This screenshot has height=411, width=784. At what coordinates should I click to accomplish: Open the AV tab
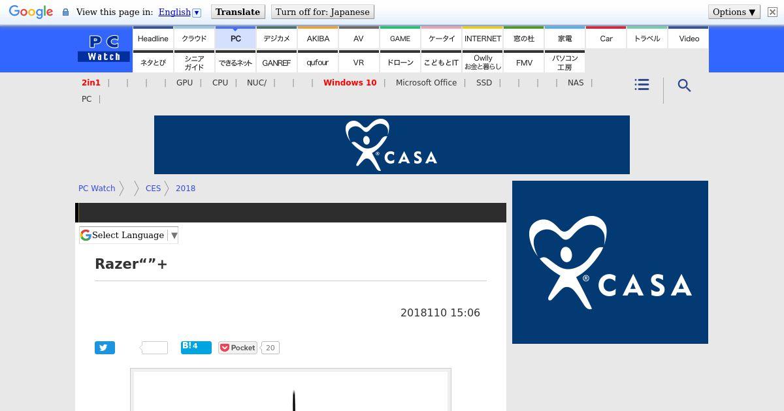(x=359, y=38)
